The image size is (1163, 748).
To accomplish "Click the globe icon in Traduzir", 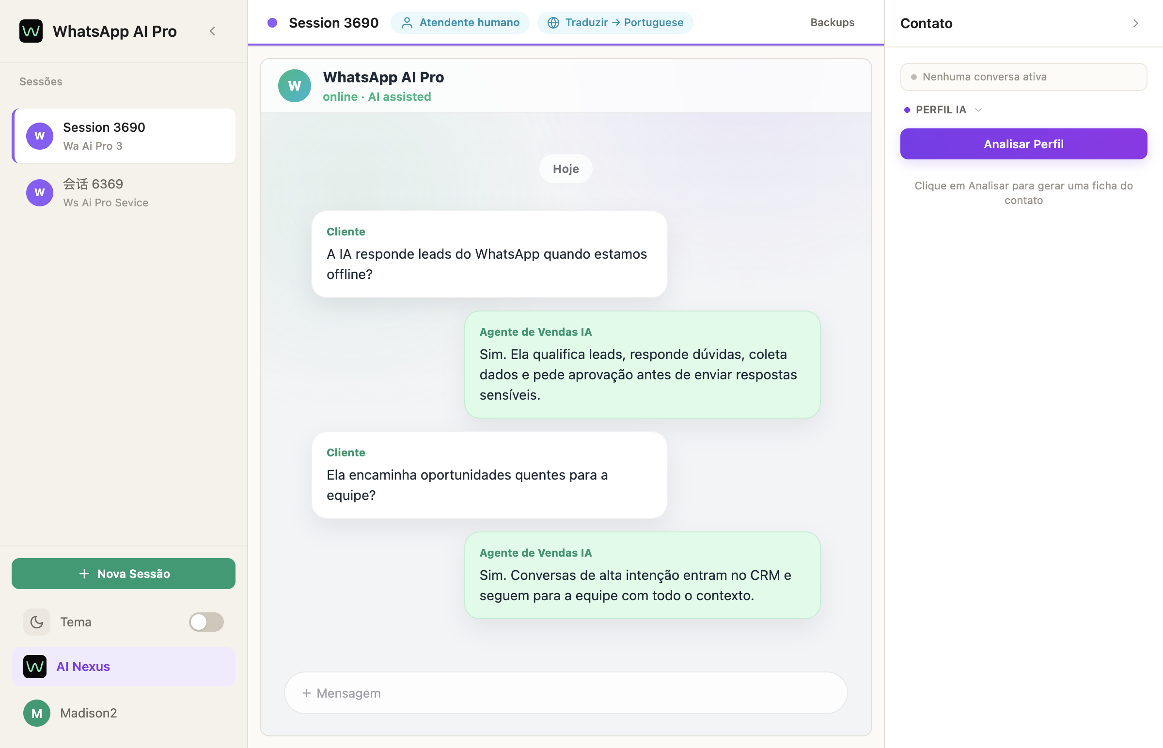I will 553,23.
